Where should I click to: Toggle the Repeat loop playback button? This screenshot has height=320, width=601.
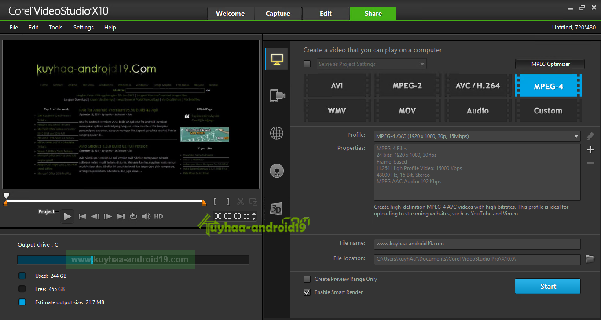tap(133, 216)
